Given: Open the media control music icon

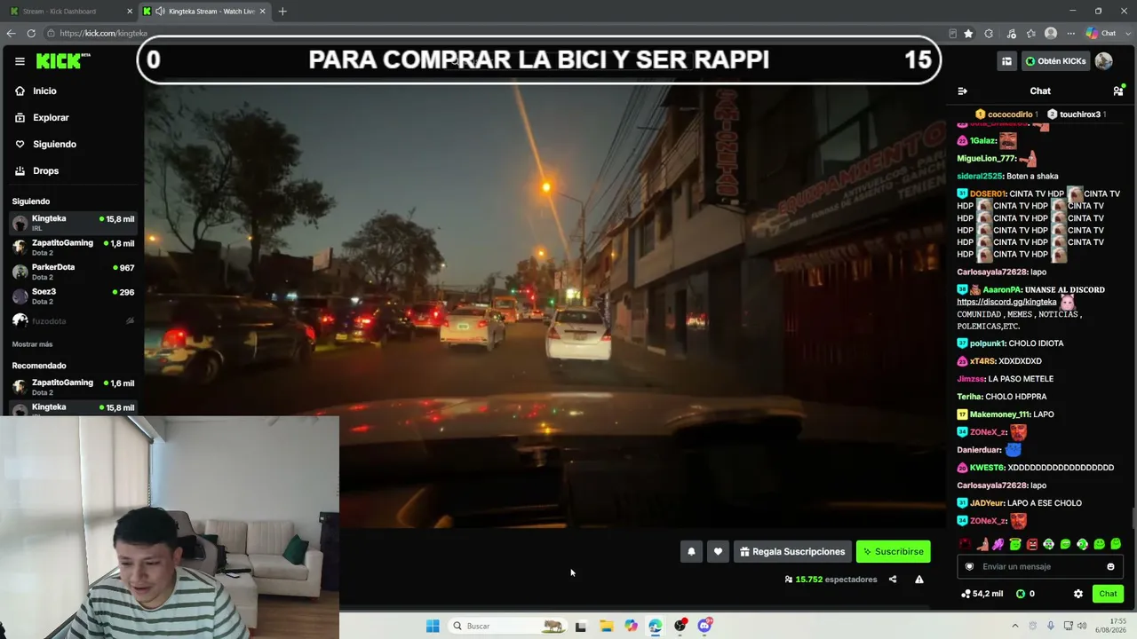Looking at the screenshot, I should 1011,33.
